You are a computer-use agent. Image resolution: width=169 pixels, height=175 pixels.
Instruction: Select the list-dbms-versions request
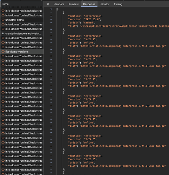click(x=22, y=52)
